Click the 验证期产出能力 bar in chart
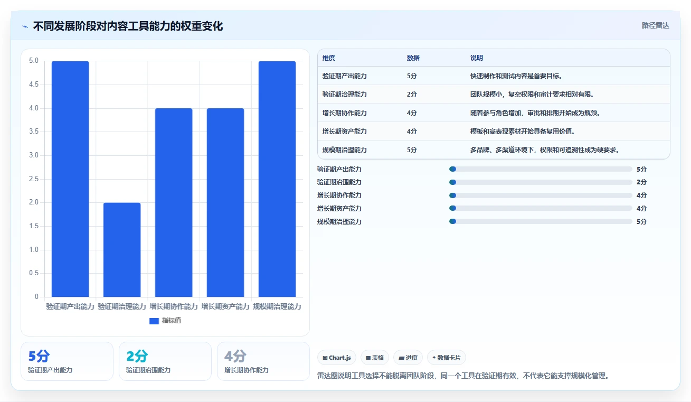691x402 pixels. click(x=70, y=179)
